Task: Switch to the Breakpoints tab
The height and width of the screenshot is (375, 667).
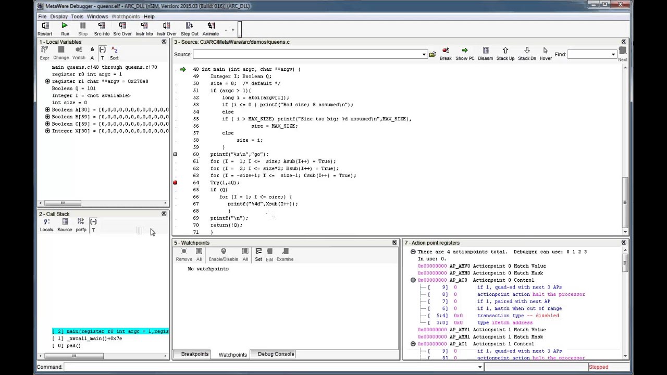Action: coord(195,354)
